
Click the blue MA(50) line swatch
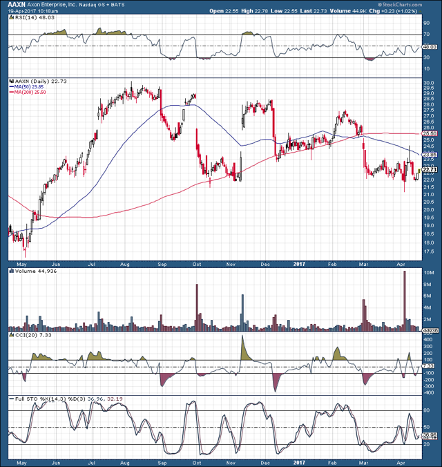tap(12, 86)
